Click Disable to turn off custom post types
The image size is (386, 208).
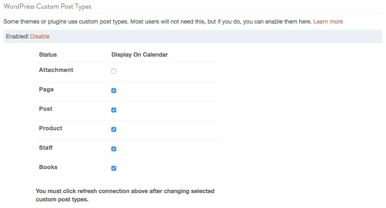40,36
